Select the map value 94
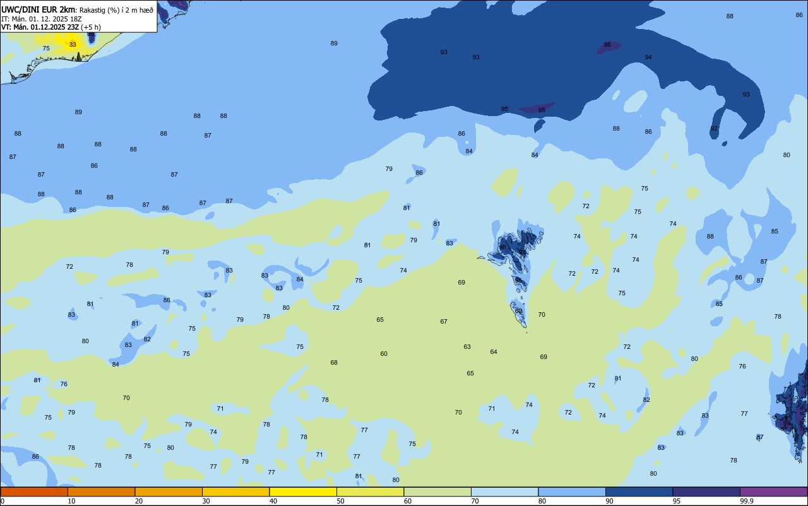Viewport: 808px width, 506px height. 648,57
